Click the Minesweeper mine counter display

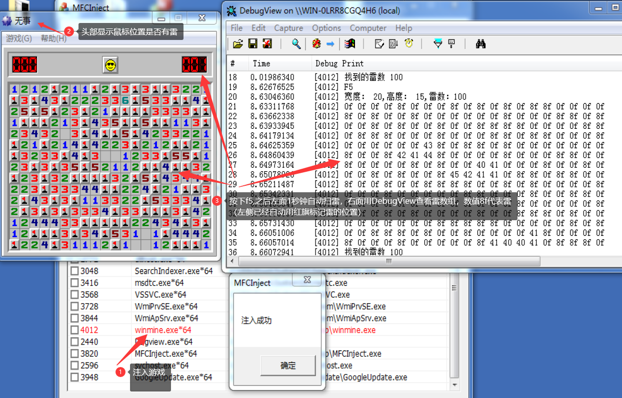pyautogui.click(x=24, y=64)
